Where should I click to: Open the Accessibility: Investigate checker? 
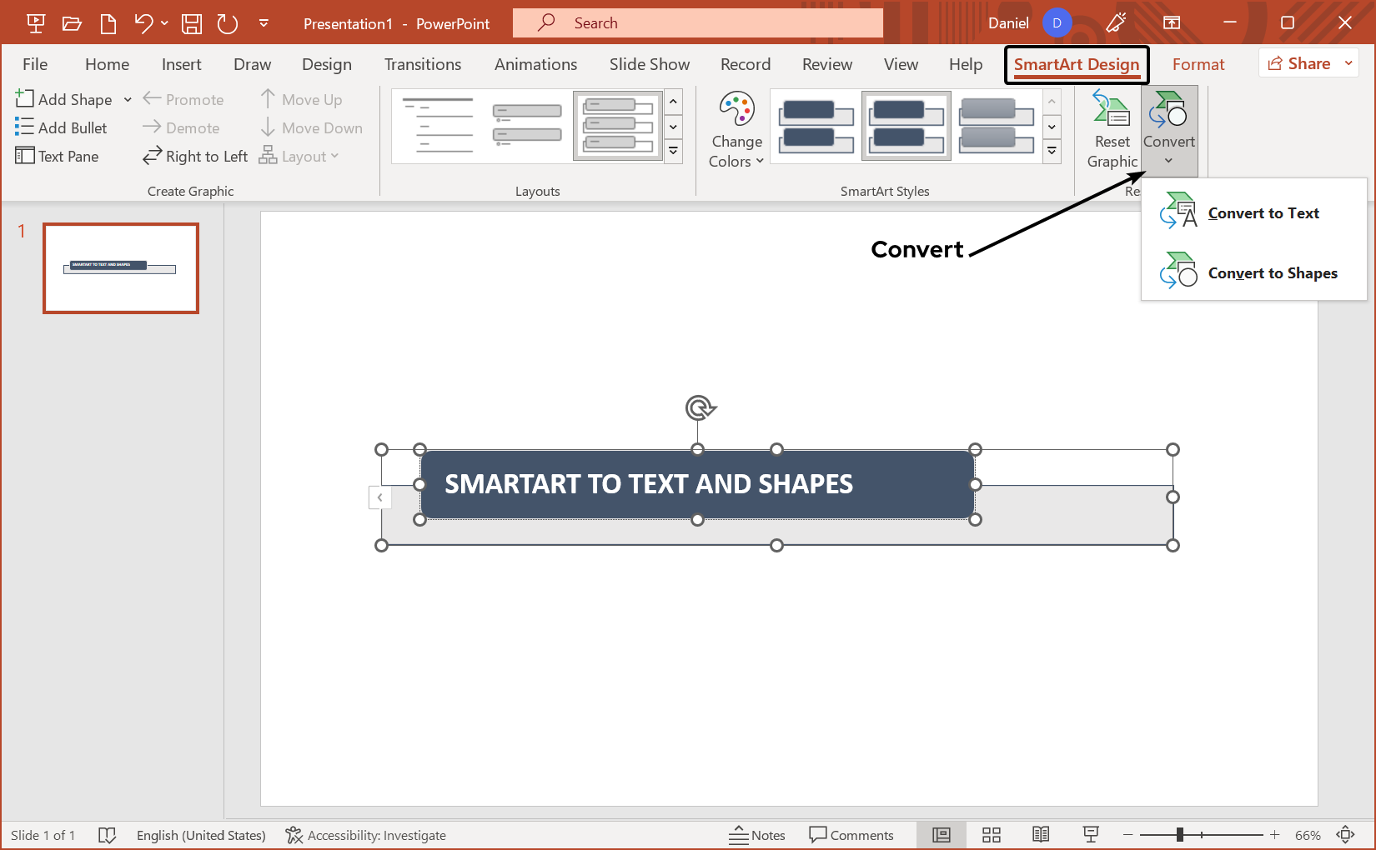[365, 834]
